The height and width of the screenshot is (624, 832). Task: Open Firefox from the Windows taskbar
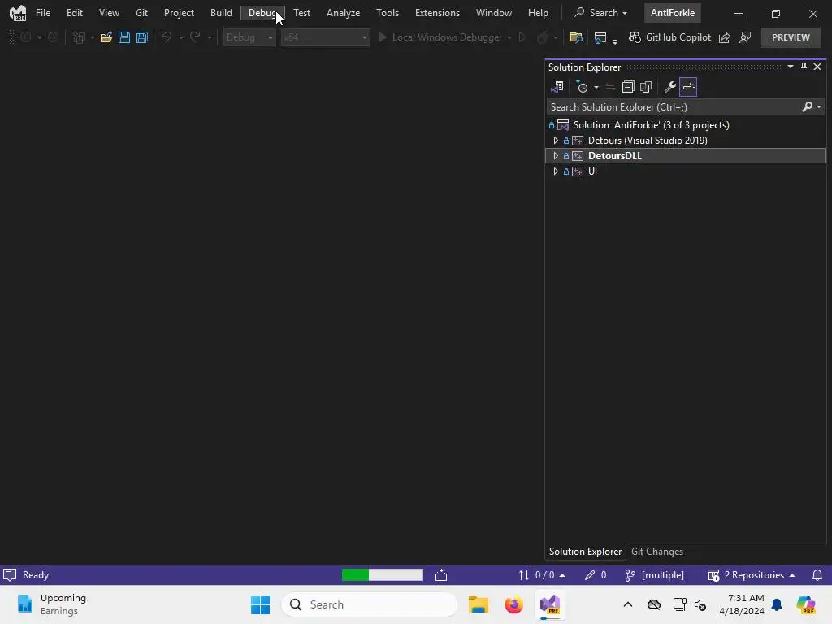click(513, 604)
